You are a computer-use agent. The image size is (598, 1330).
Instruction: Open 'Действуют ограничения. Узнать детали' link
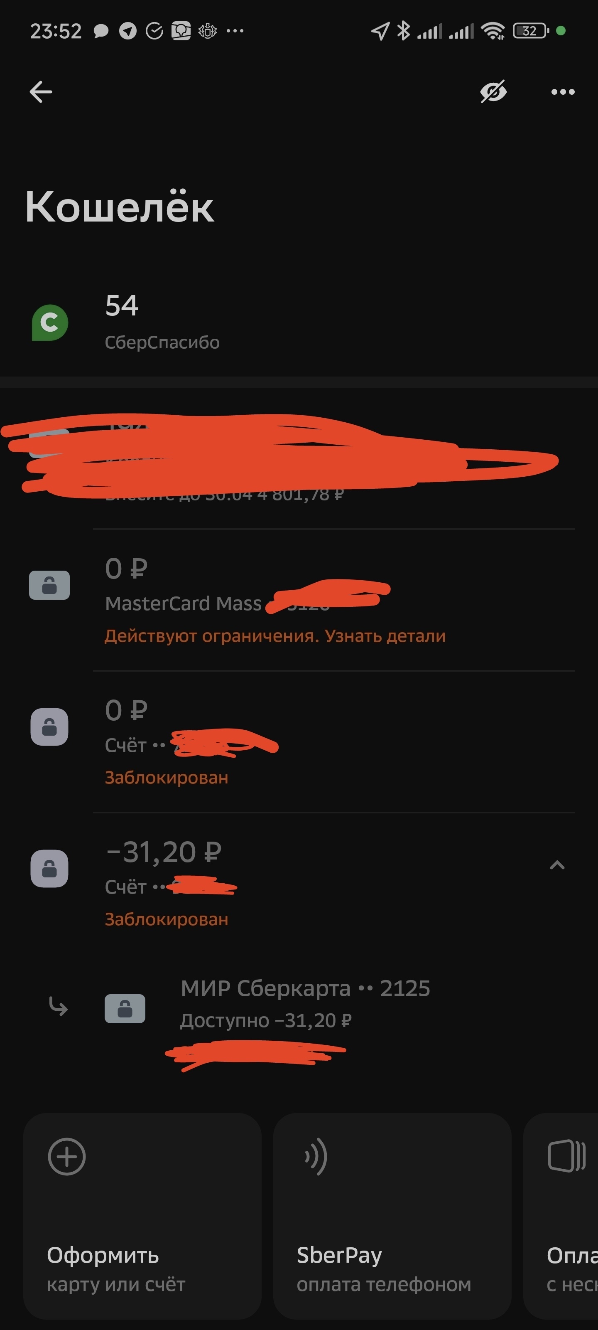[x=275, y=635]
